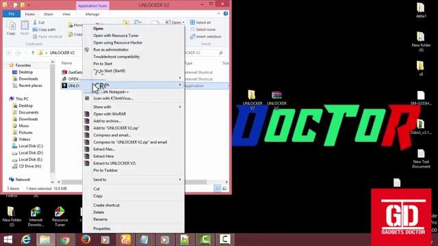The image size is (438, 246).
Task: Select New Text Document on desktop
Action: 422,159
